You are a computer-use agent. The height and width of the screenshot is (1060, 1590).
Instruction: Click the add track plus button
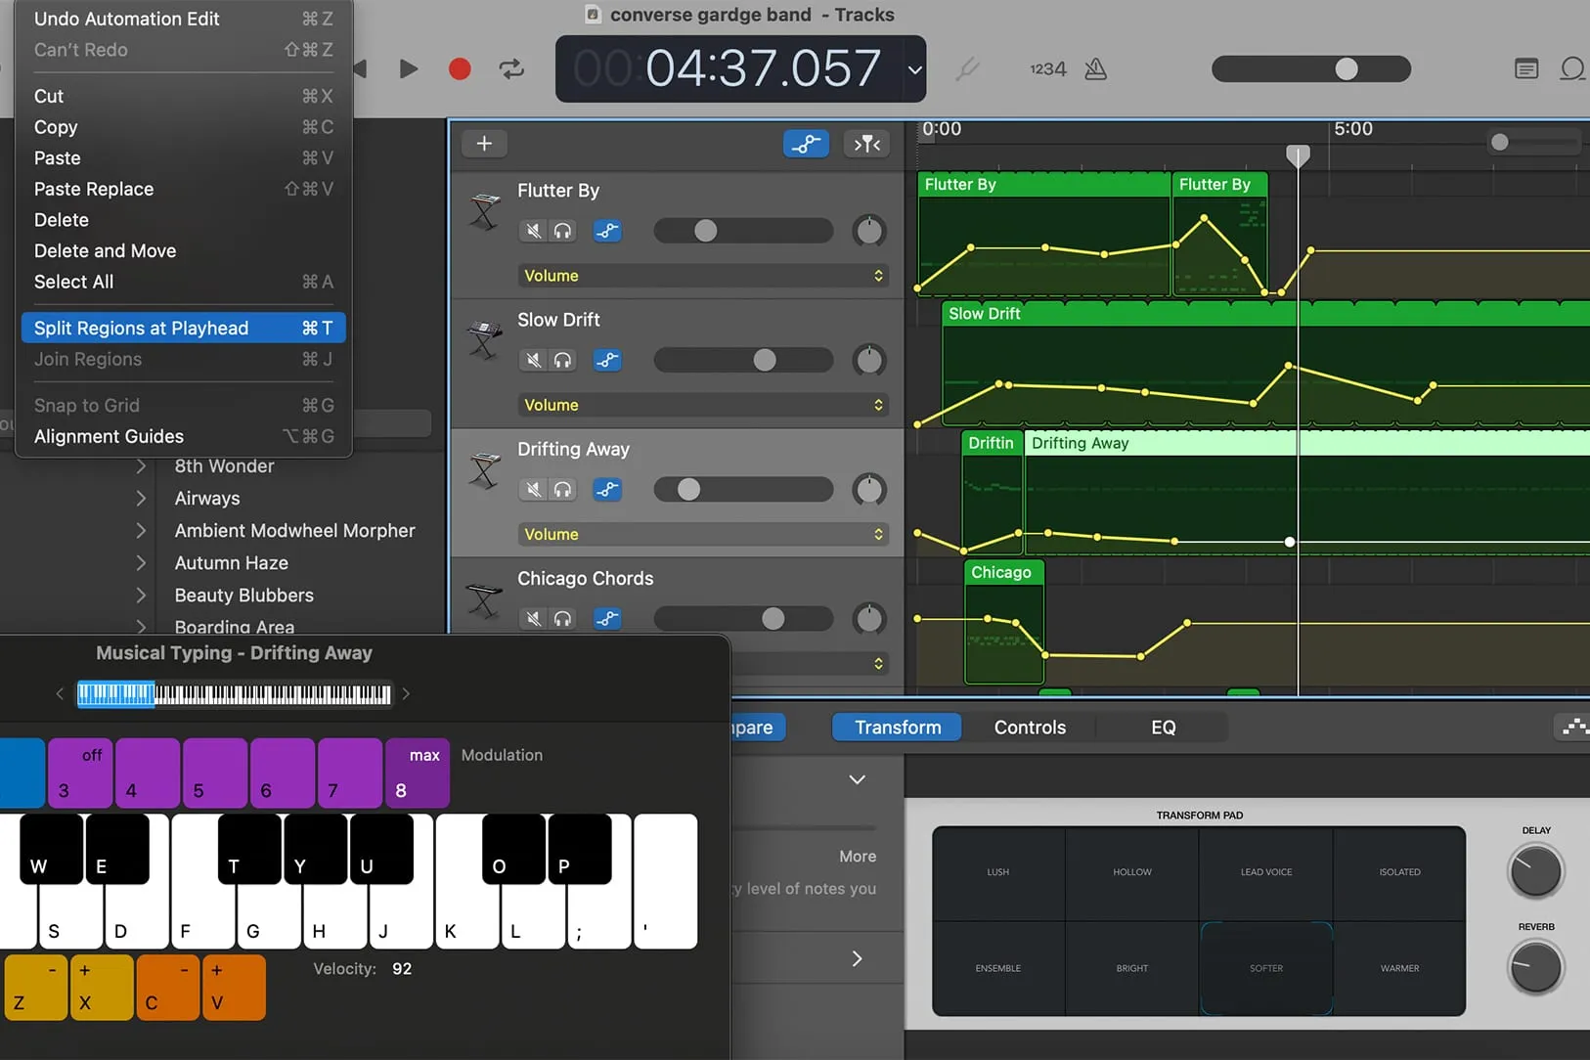click(x=484, y=144)
